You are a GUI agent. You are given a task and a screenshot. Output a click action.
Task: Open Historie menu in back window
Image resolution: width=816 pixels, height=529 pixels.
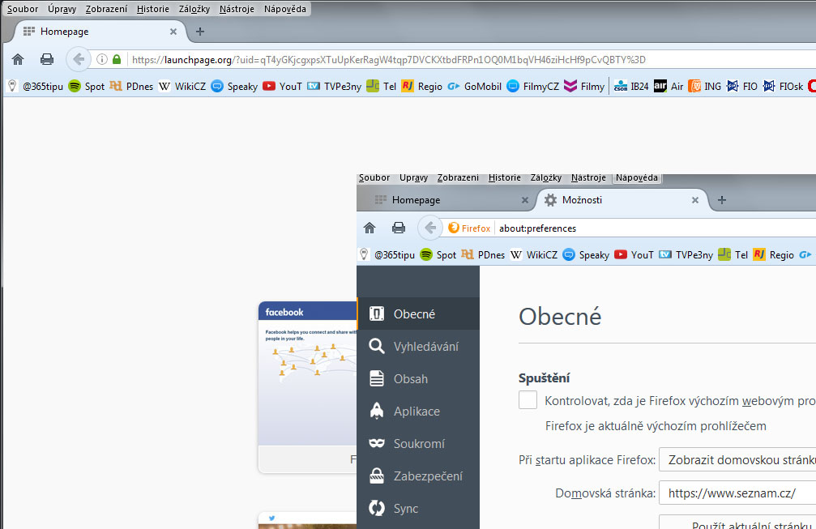153,9
